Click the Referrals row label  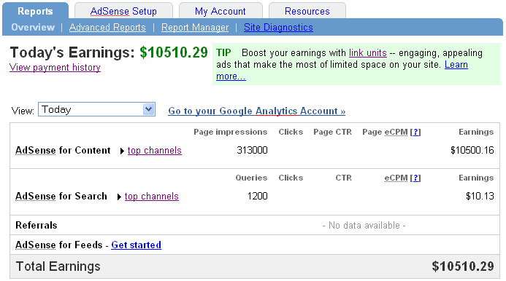[x=37, y=226]
